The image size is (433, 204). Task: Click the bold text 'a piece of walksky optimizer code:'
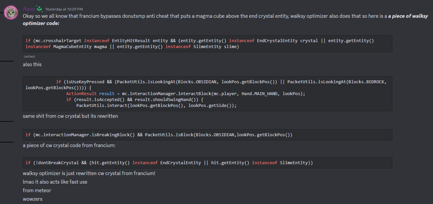point(409,15)
